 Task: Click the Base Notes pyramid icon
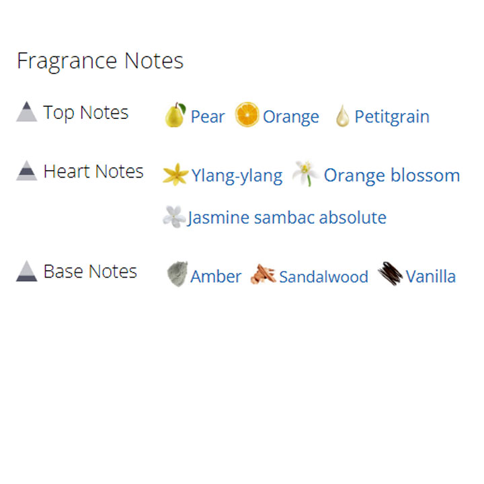[26, 271]
